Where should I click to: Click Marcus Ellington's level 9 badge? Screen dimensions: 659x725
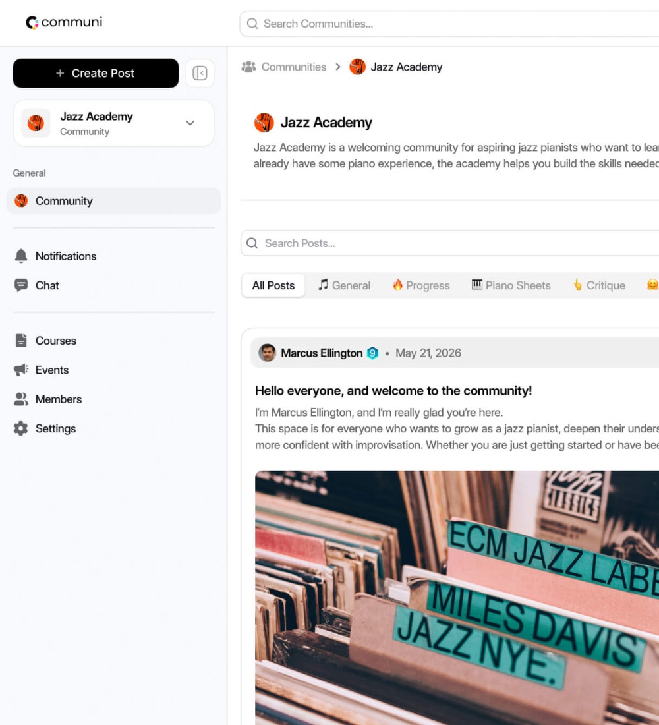pyautogui.click(x=372, y=353)
